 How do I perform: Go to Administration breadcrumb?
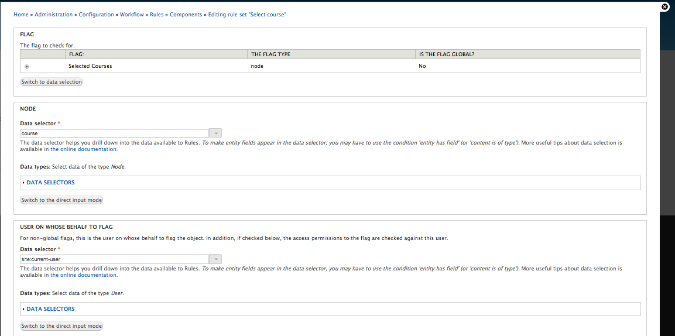pos(54,15)
